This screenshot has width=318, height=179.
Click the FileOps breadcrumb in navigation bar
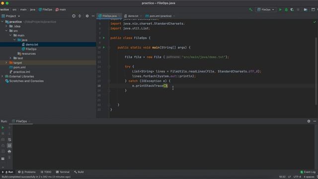46,9
